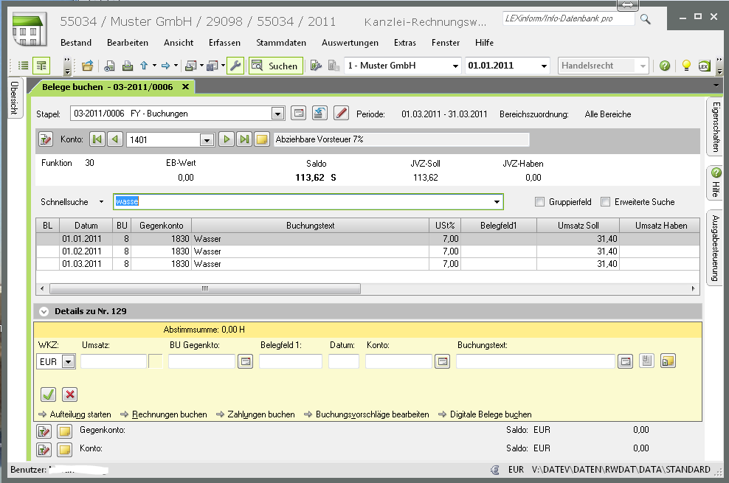
Task: Click the horizontal scrollbar thumb in table
Action: click(205, 289)
